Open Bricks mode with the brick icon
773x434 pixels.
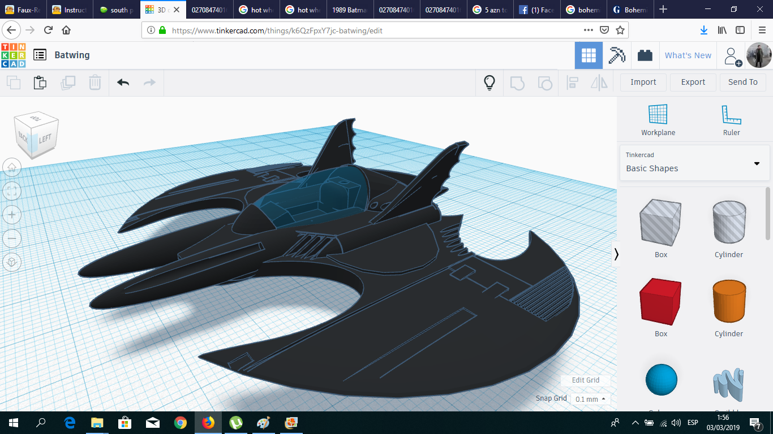pyautogui.click(x=645, y=55)
